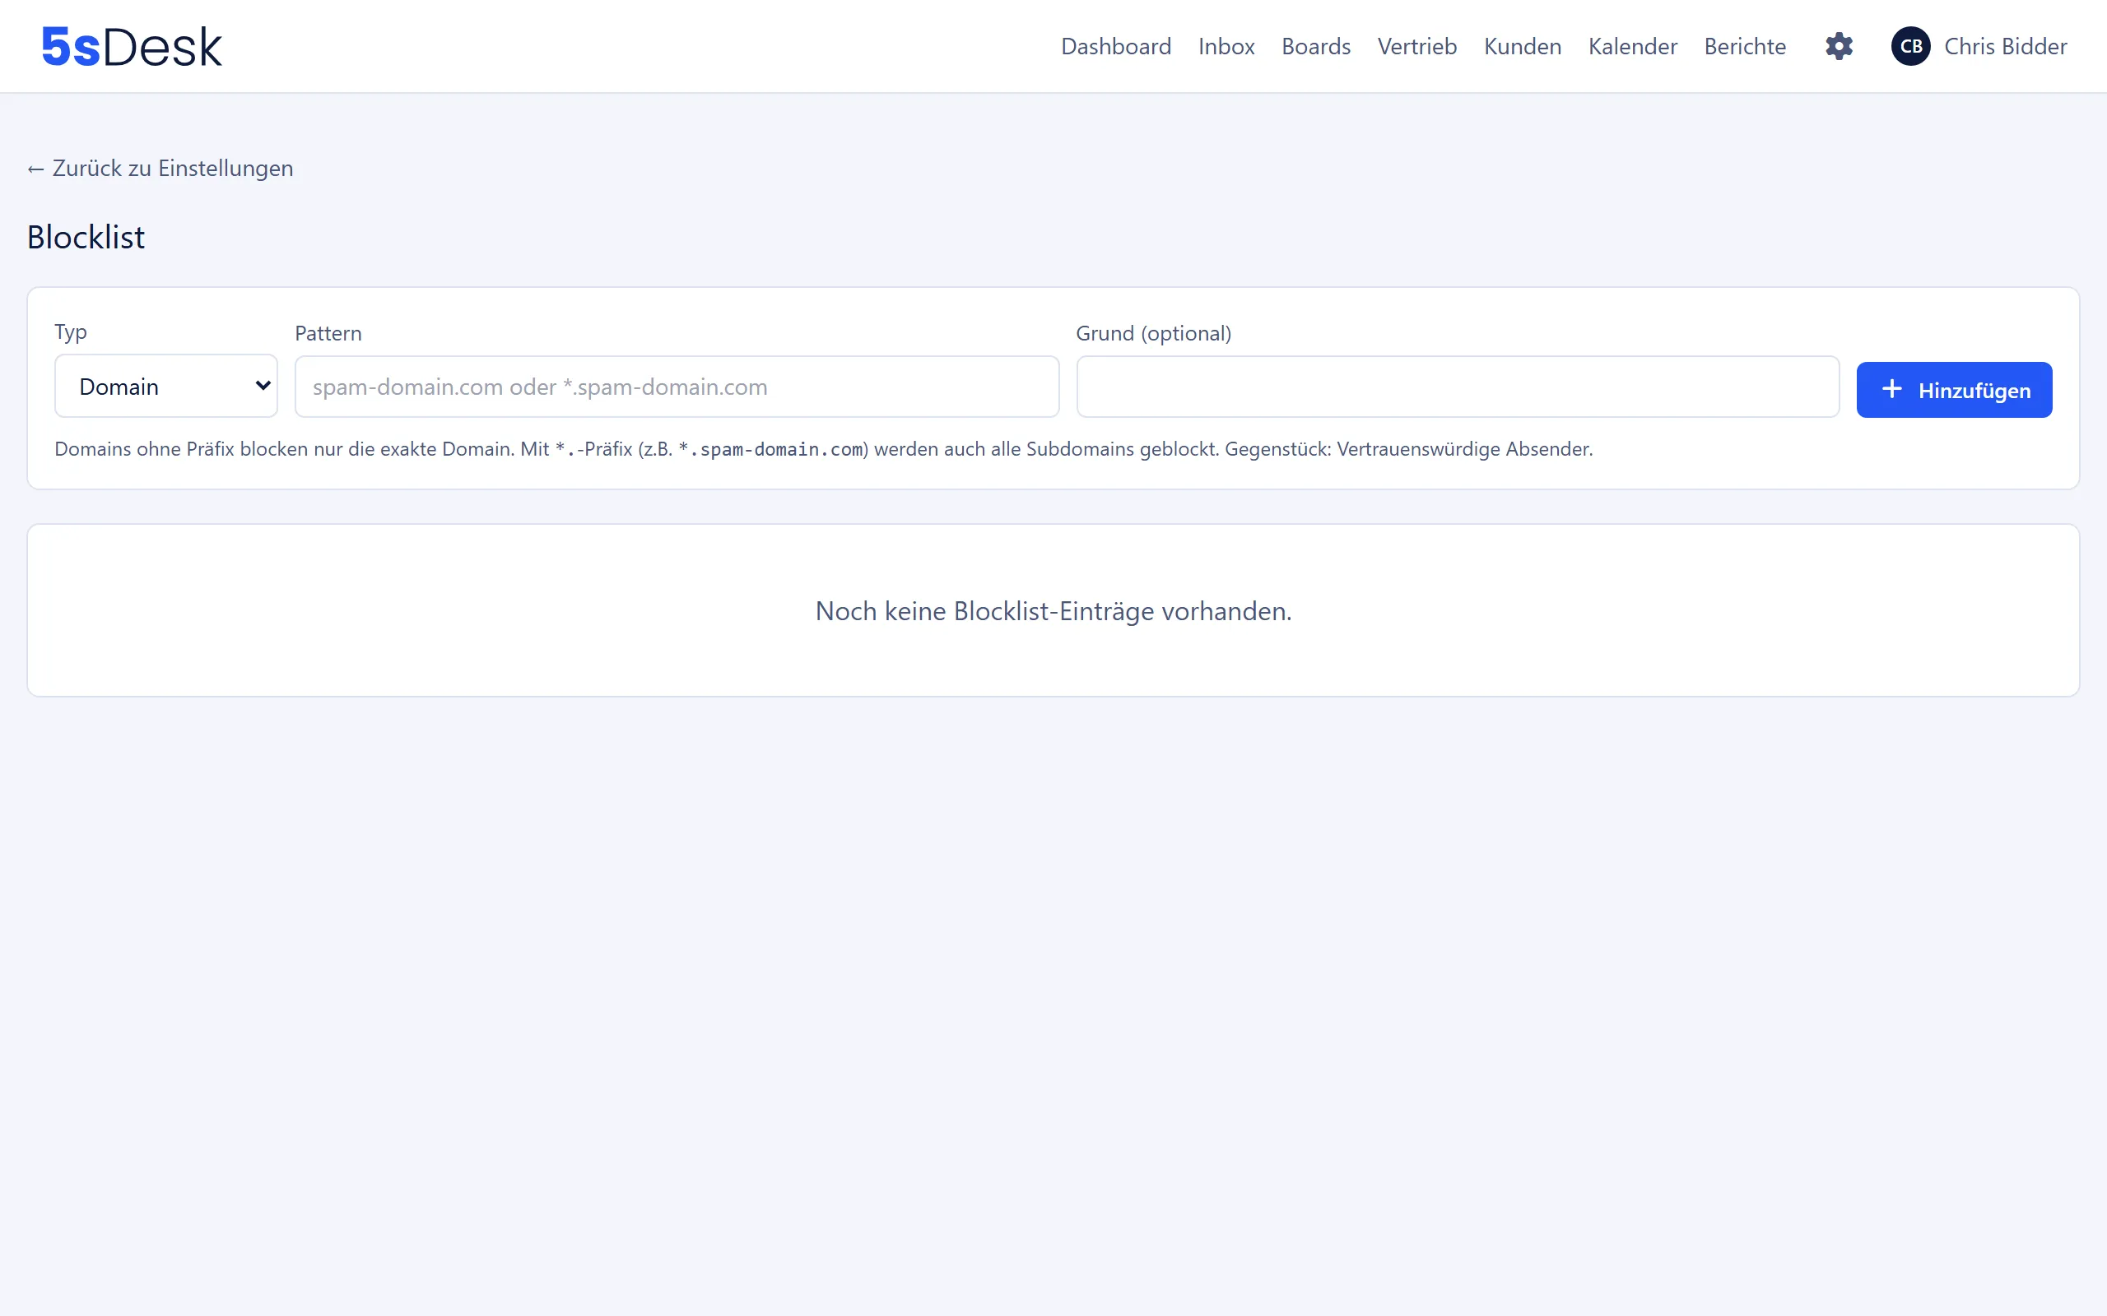The image size is (2107, 1316).
Task: Switch to Vertrieb section
Action: [1416, 46]
